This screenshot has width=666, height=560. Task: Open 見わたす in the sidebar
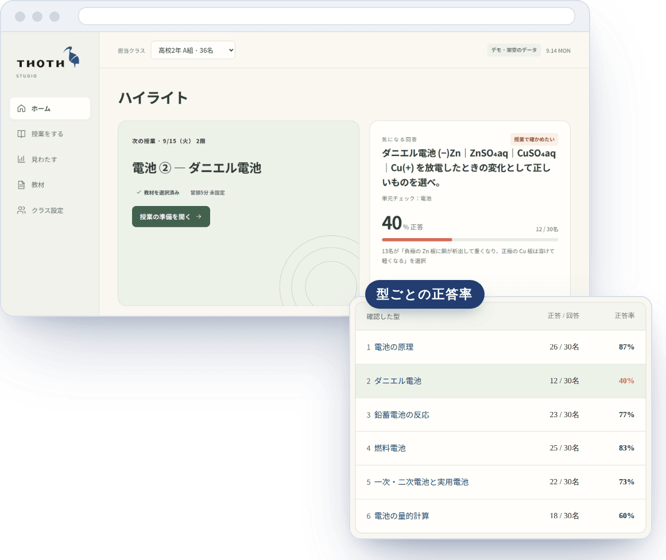50,159
